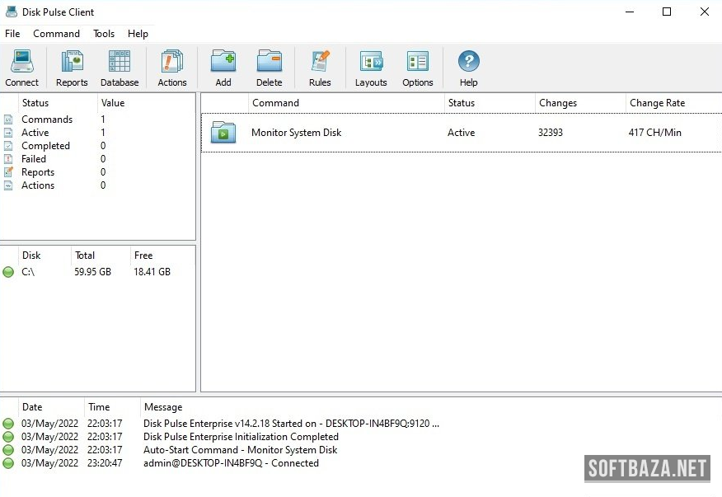Image resolution: width=722 pixels, height=497 pixels.
Task: Sort by the Changes column header
Action: [558, 103]
